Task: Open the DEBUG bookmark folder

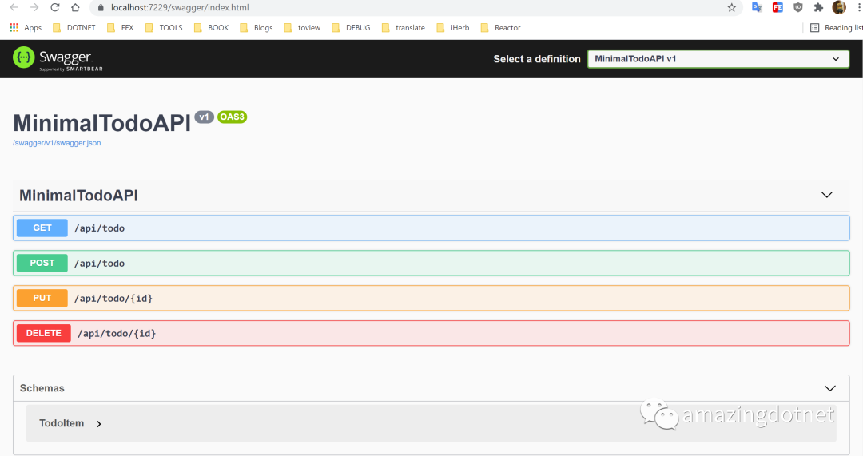Action: point(351,27)
